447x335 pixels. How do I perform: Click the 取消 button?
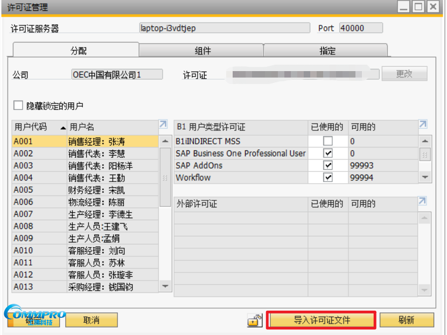[x=92, y=320]
